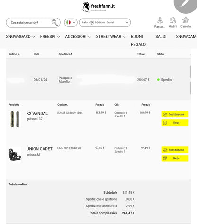Click code UNI47051:1840:78
The width and height of the screenshot is (197, 224).
pyautogui.click(x=69, y=148)
